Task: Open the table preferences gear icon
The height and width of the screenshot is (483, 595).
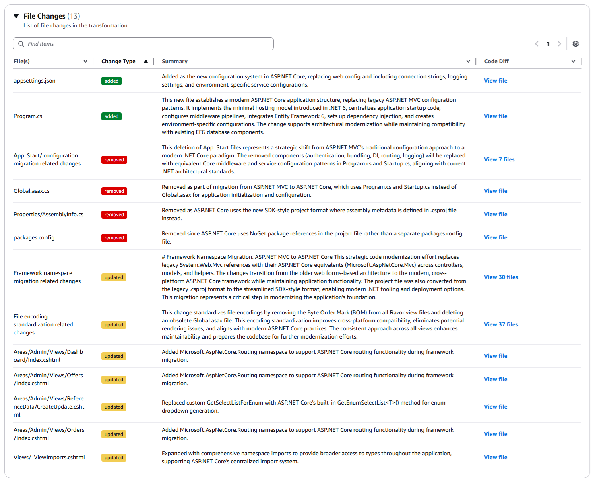Action: click(576, 44)
